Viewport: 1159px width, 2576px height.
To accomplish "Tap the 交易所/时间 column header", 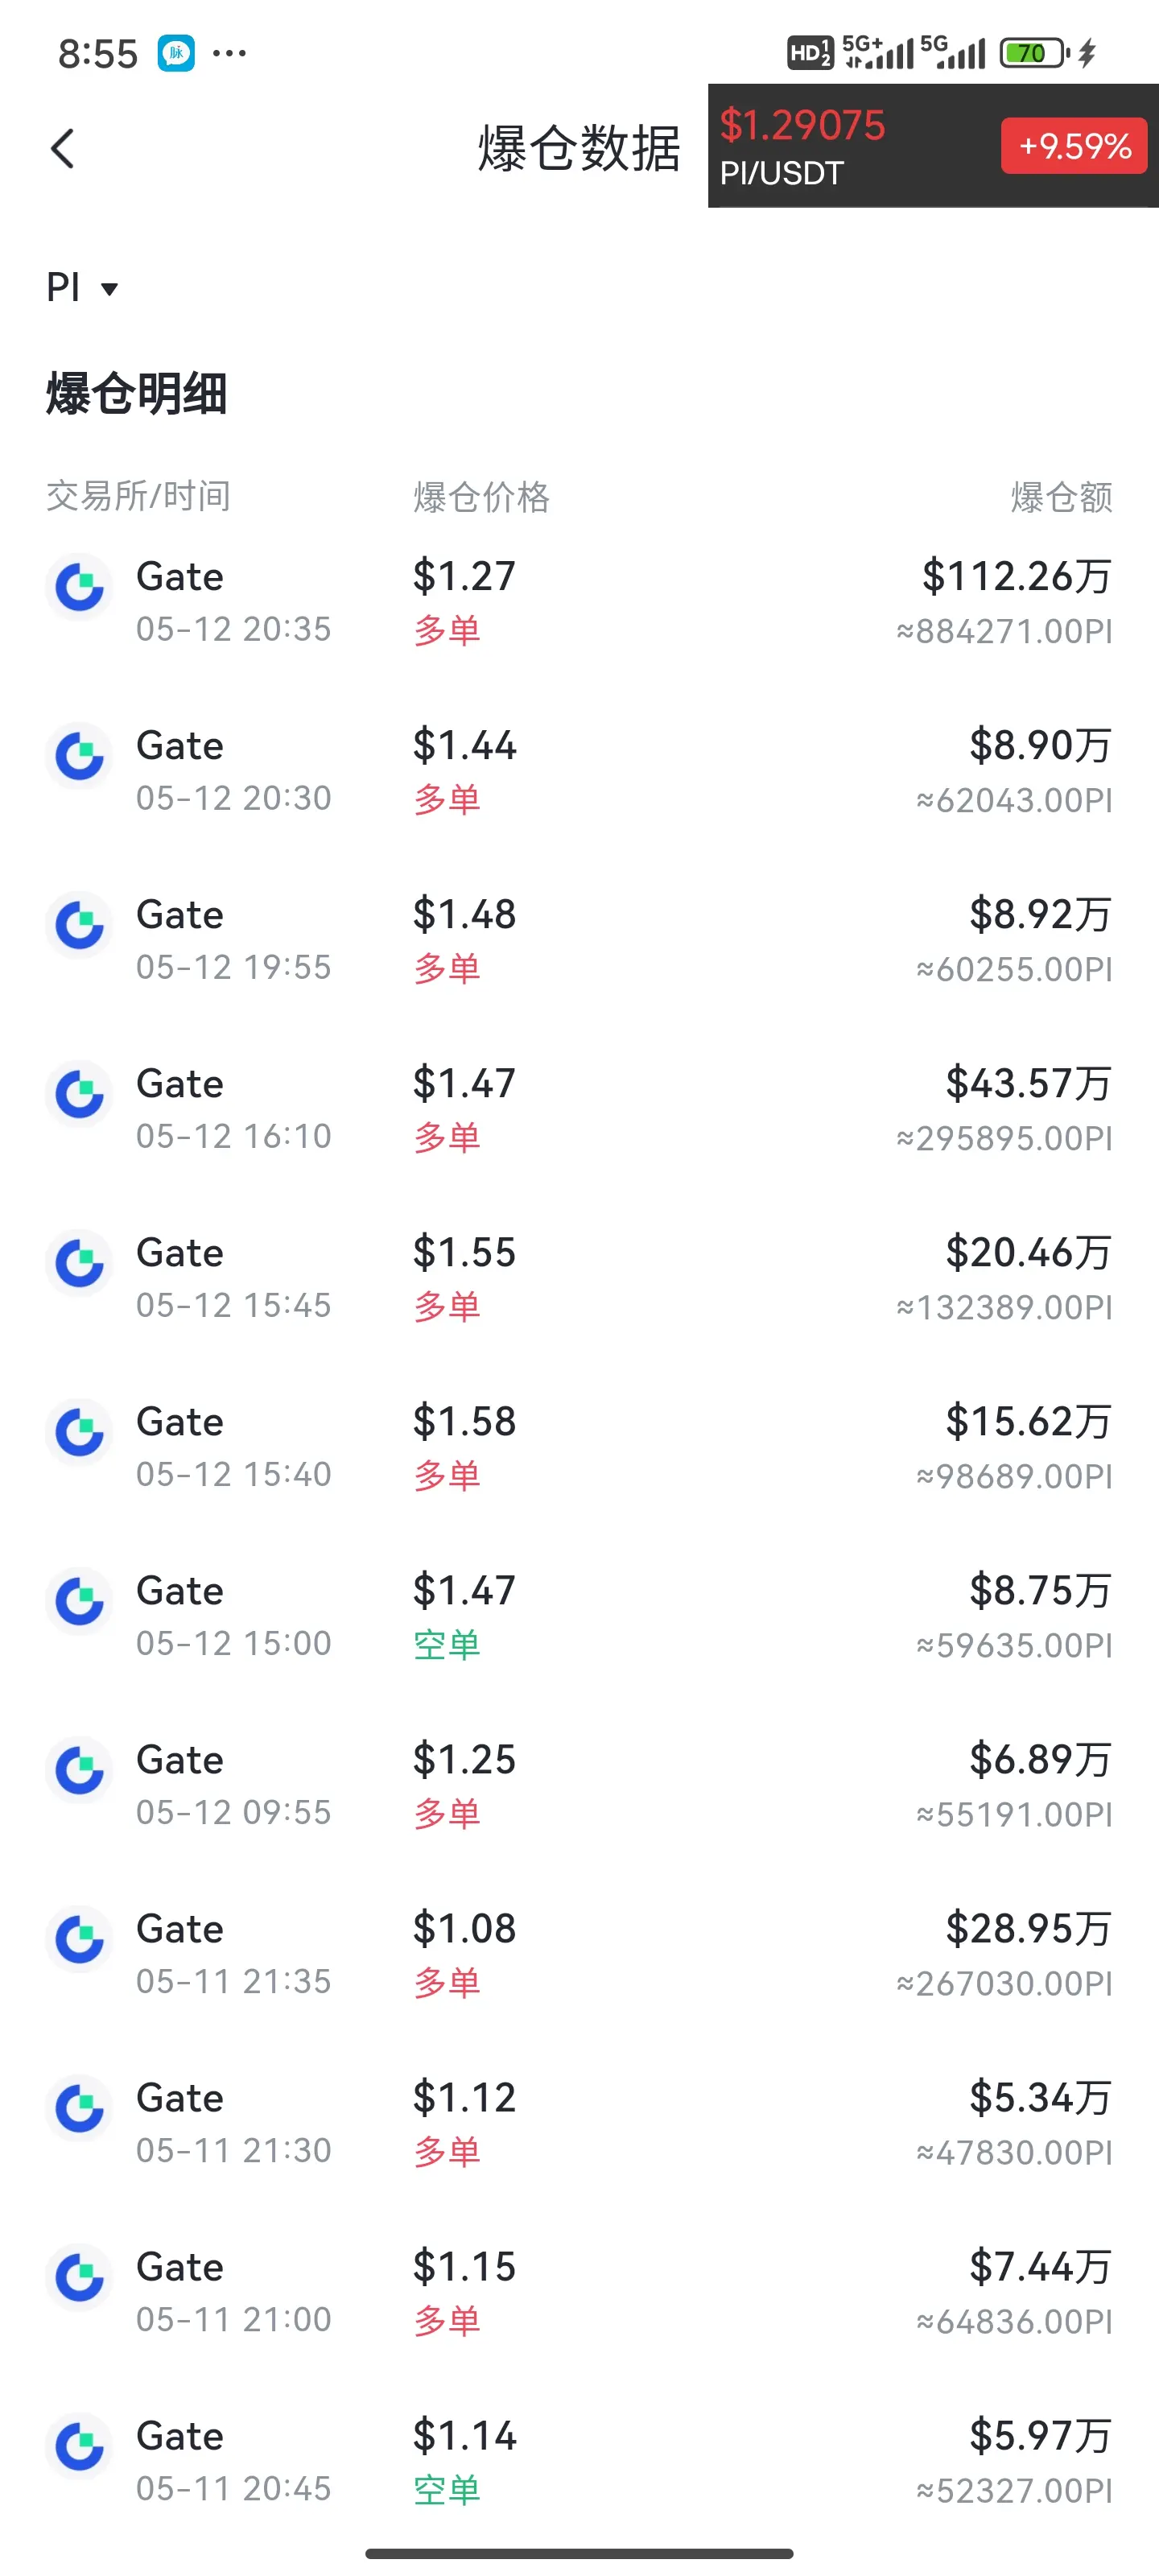I will (x=138, y=495).
